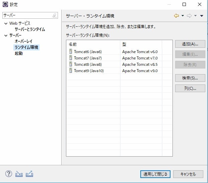Go back using the yellow back arrow
The image size is (208, 183).
click(177, 16)
